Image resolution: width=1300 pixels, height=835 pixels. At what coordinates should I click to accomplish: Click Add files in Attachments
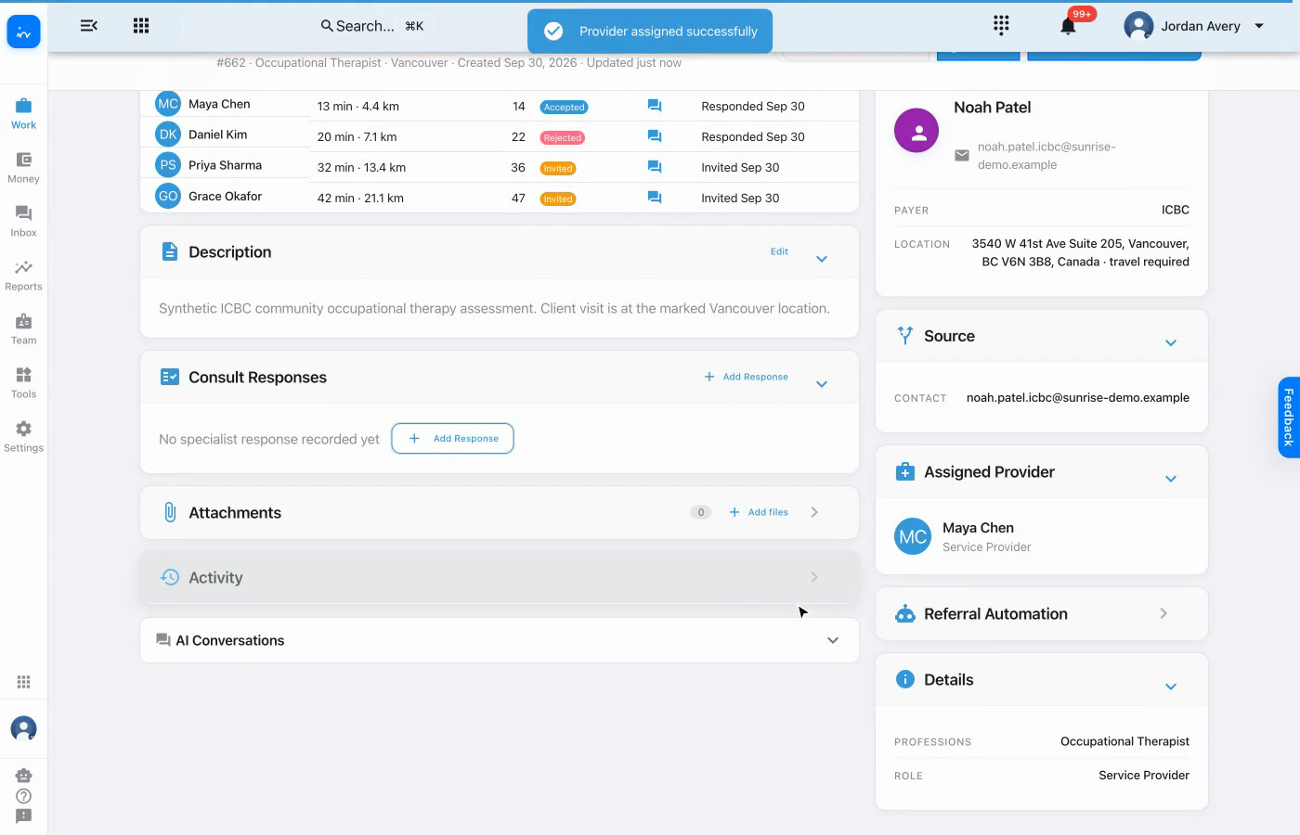(759, 512)
